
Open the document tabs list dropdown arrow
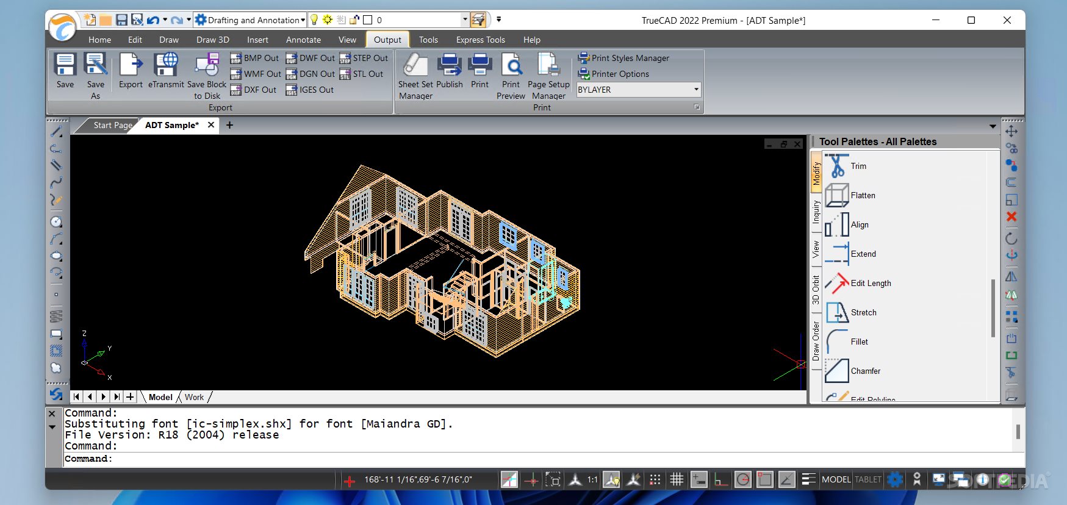[993, 126]
